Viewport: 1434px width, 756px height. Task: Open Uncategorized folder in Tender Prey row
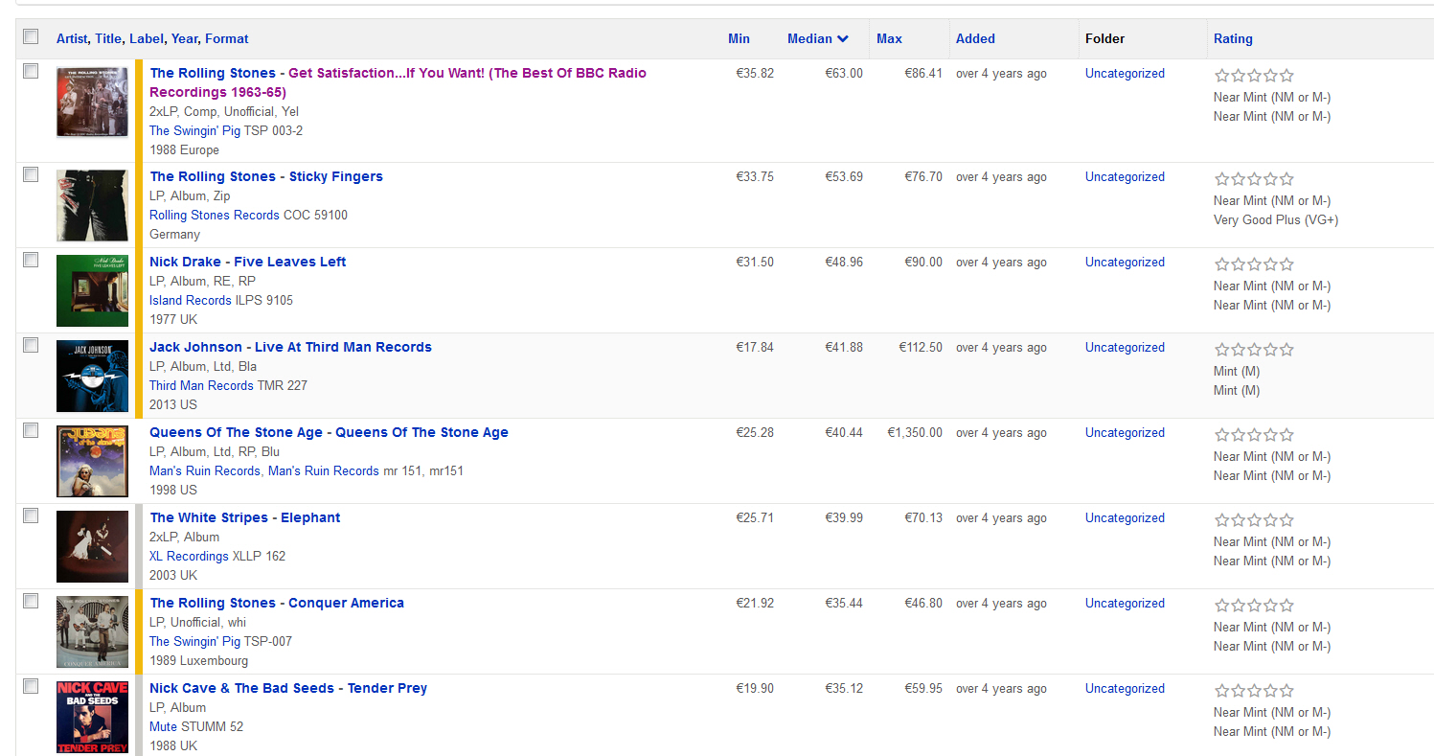pyautogui.click(x=1125, y=688)
